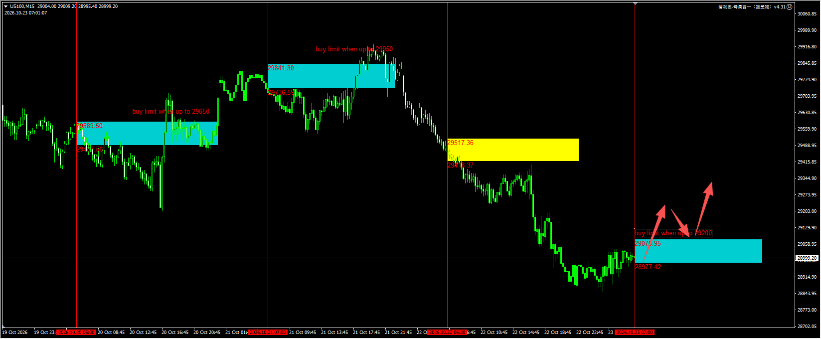Image resolution: width=821 pixels, height=339 pixels.
Task: Click the 'buy limit when up to 29950' label
Action: coord(354,49)
